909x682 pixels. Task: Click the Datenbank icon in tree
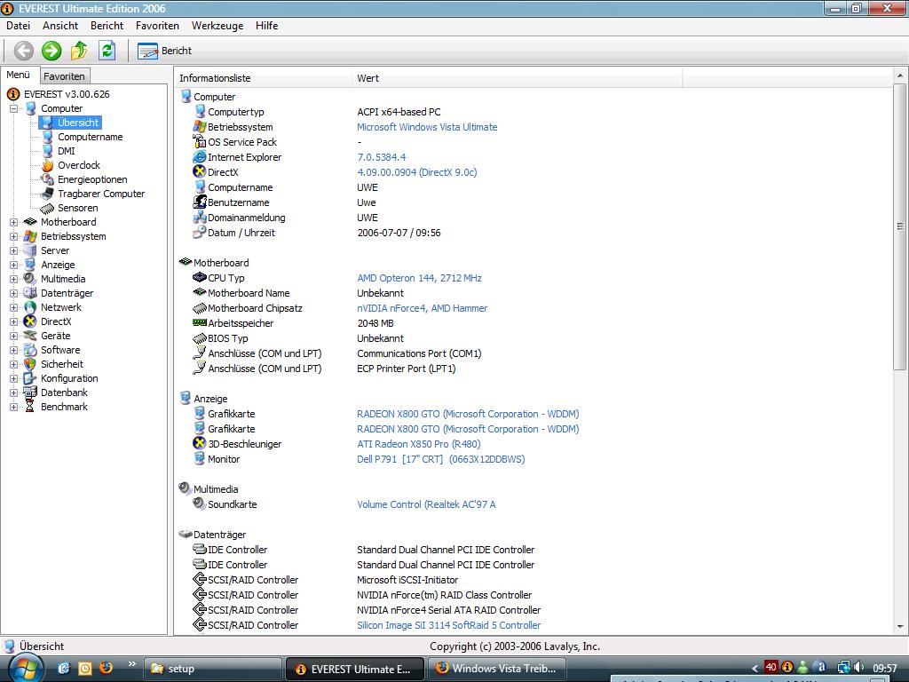[30, 393]
